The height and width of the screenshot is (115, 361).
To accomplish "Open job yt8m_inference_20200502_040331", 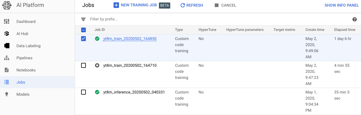I will click(x=134, y=92).
